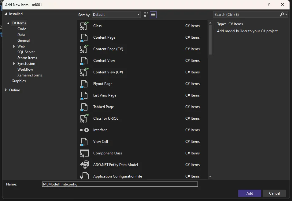The height and width of the screenshot is (201, 292).
Task: Switch to small icons view
Action: click(x=146, y=15)
